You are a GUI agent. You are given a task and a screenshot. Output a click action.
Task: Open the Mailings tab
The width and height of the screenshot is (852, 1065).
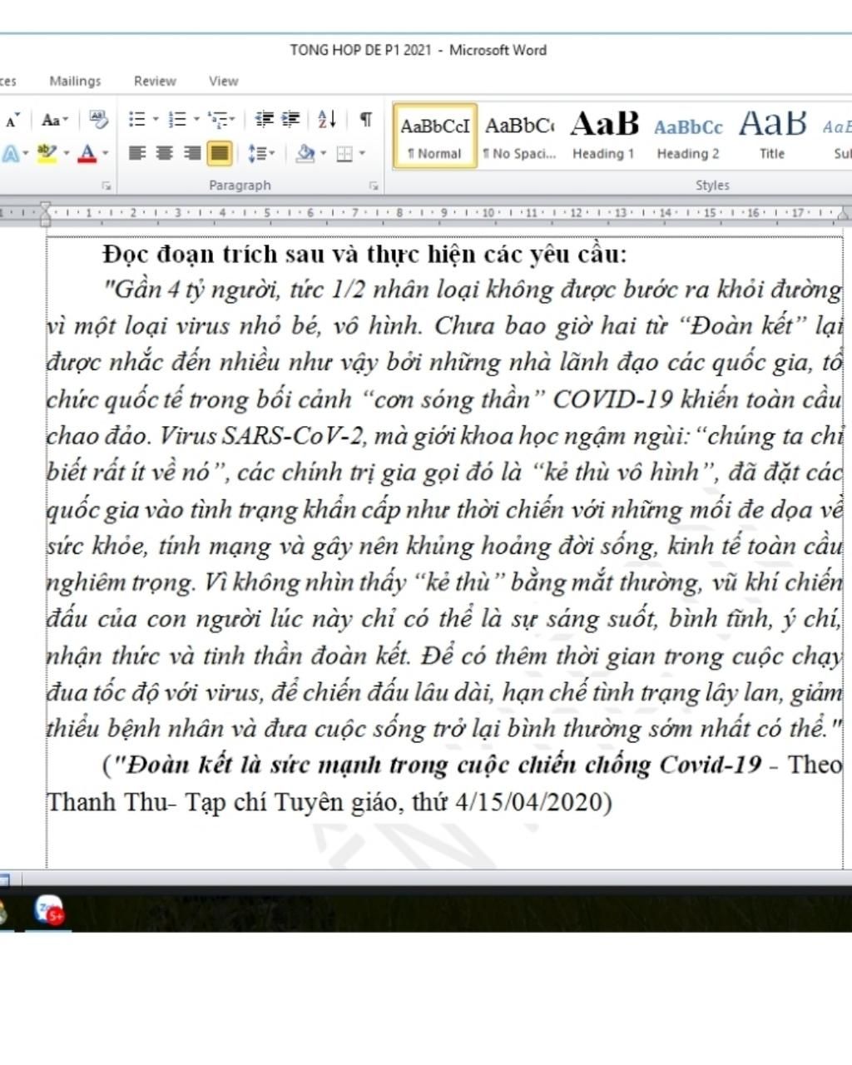click(x=75, y=81)
